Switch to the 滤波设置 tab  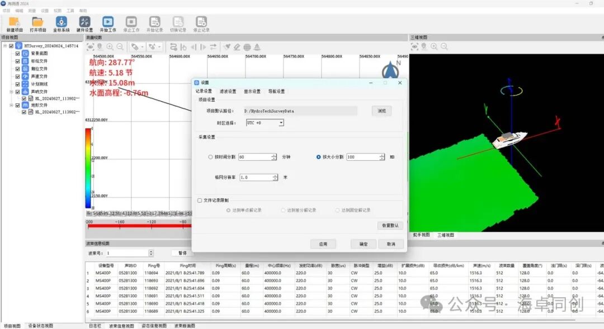pos(228,91)
